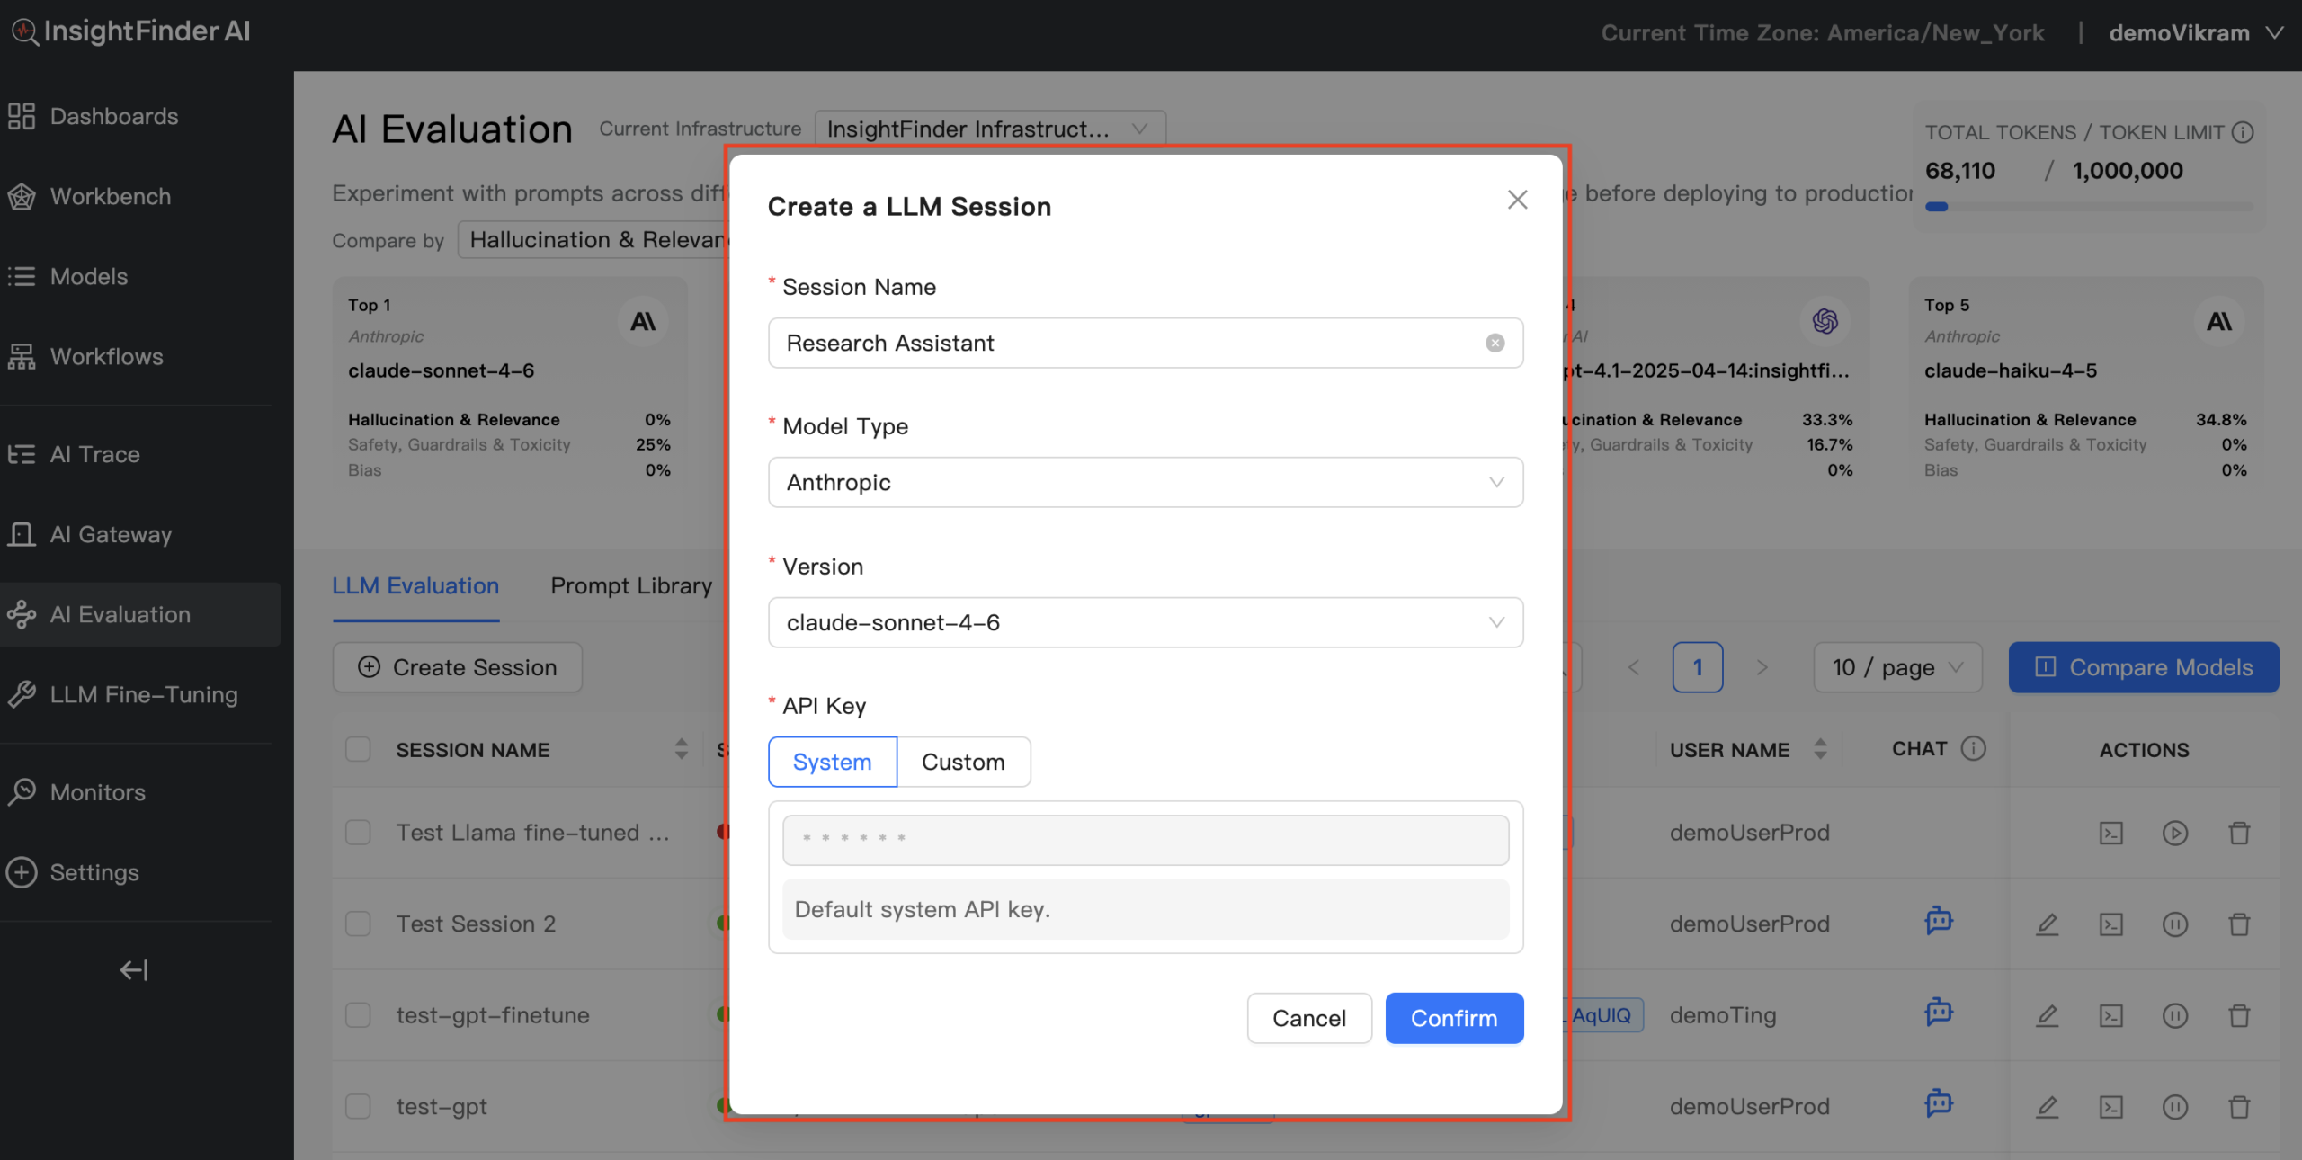Open console for Test Session 2
This screenshot has width=2302, height=1160.
pyautogui.click(x=2111, y=924)
